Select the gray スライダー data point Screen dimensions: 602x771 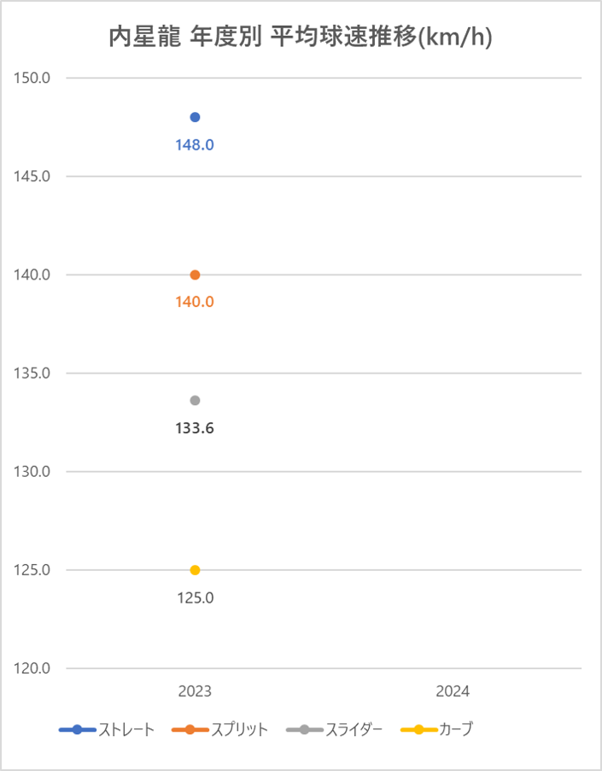(195, 400)
